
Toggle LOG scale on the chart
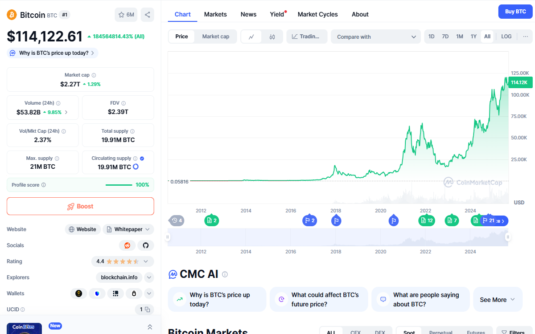click(506, 37)
